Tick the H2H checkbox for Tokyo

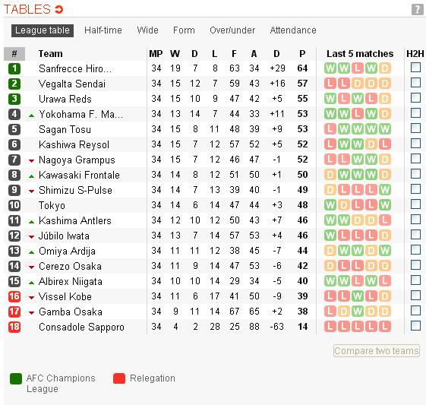(x=415, y=204)
